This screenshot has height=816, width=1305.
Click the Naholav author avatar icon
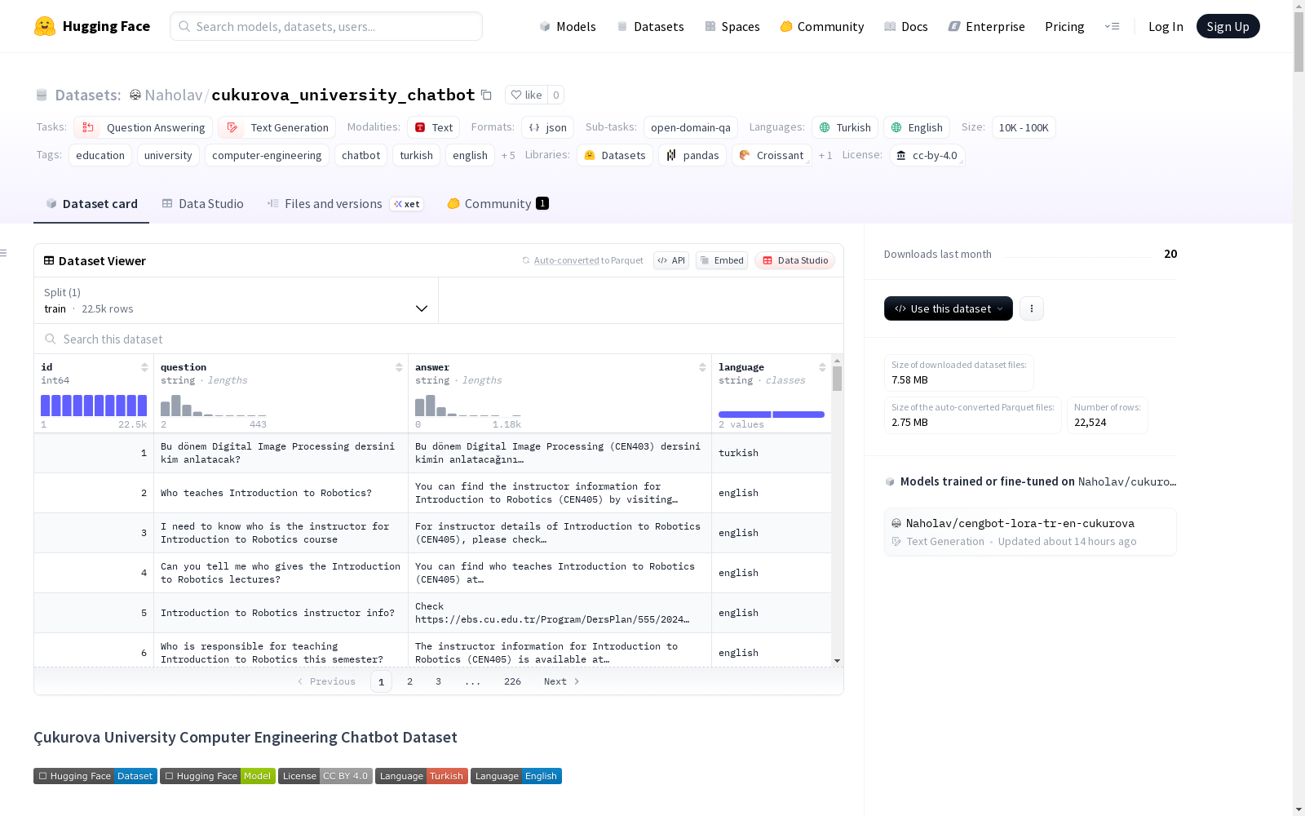pos(135,95)
